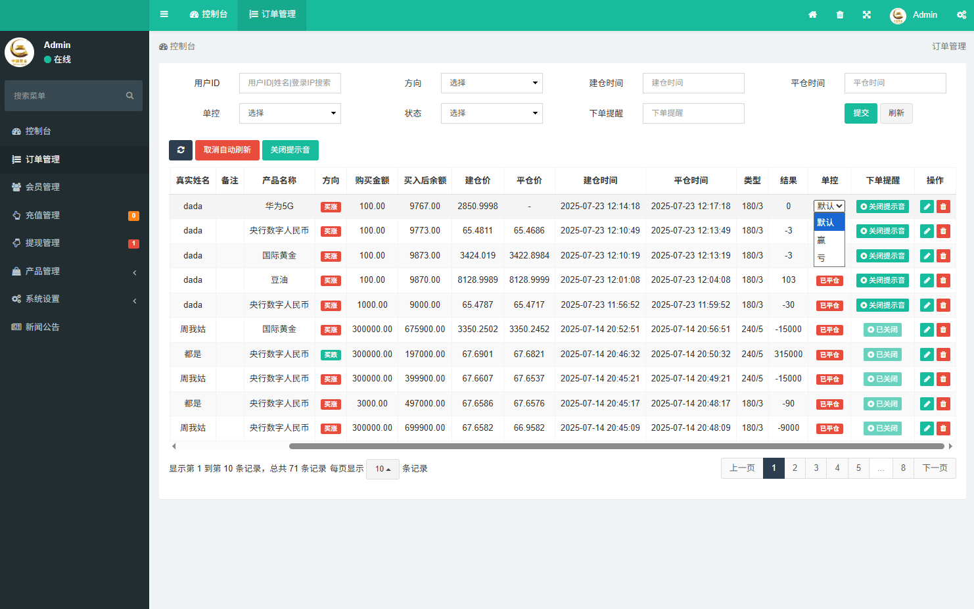The height and width of the screenshot is (609, 974).
Task: Click the trash icon in the top navbar
Action: pyautogui.click(x=840, y=14)
